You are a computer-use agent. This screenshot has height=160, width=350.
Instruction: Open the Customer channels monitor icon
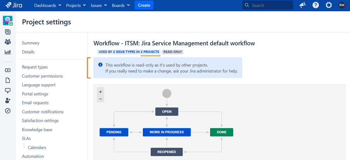tap(8, 91)
